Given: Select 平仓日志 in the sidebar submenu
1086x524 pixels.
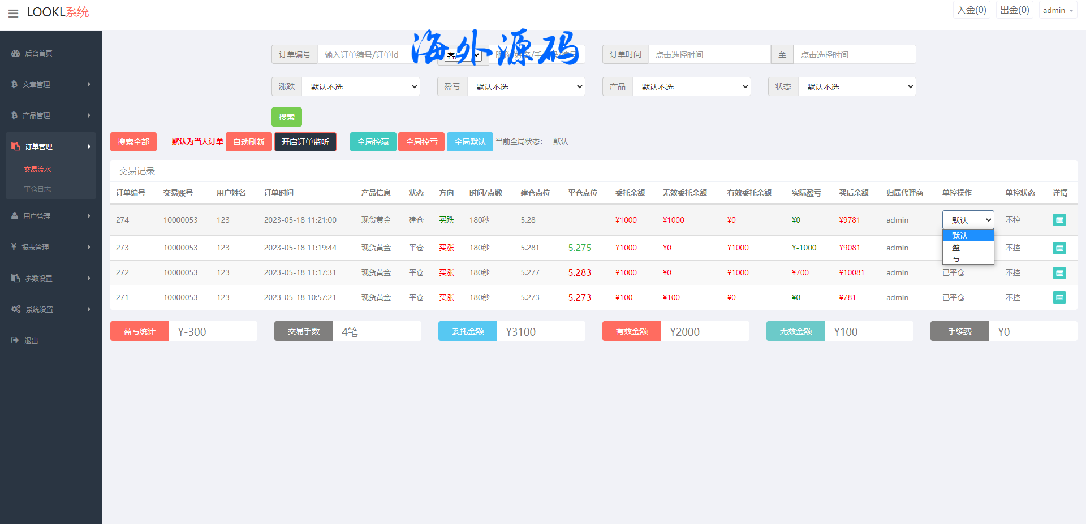Looking at the screenshot, I should [37, 189].
